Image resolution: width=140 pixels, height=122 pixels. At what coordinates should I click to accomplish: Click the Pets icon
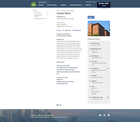[90, 86]
